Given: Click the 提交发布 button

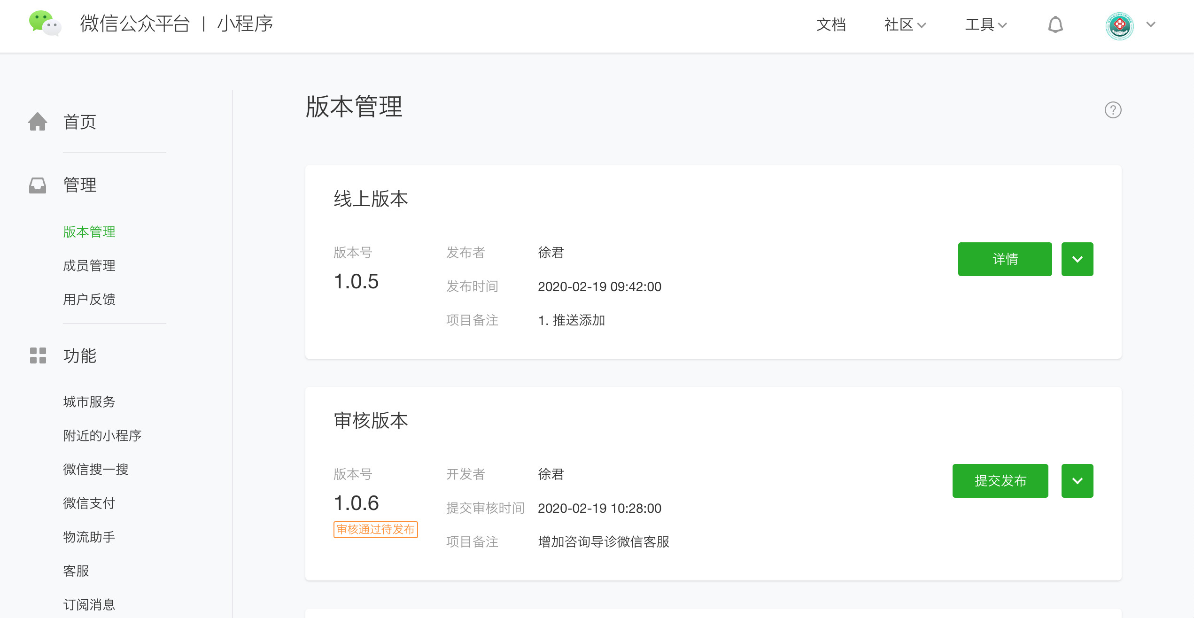Looking at the screenshot, I should click(1000, 481).
